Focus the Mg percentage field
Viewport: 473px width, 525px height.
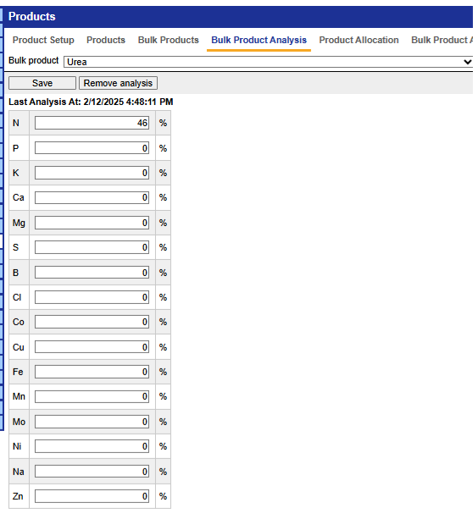(x=92, y=223)
